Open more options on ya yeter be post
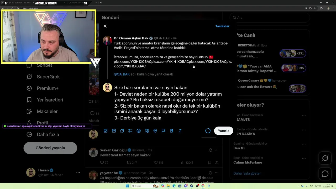The image size is (336, 189). pos(217,173)
